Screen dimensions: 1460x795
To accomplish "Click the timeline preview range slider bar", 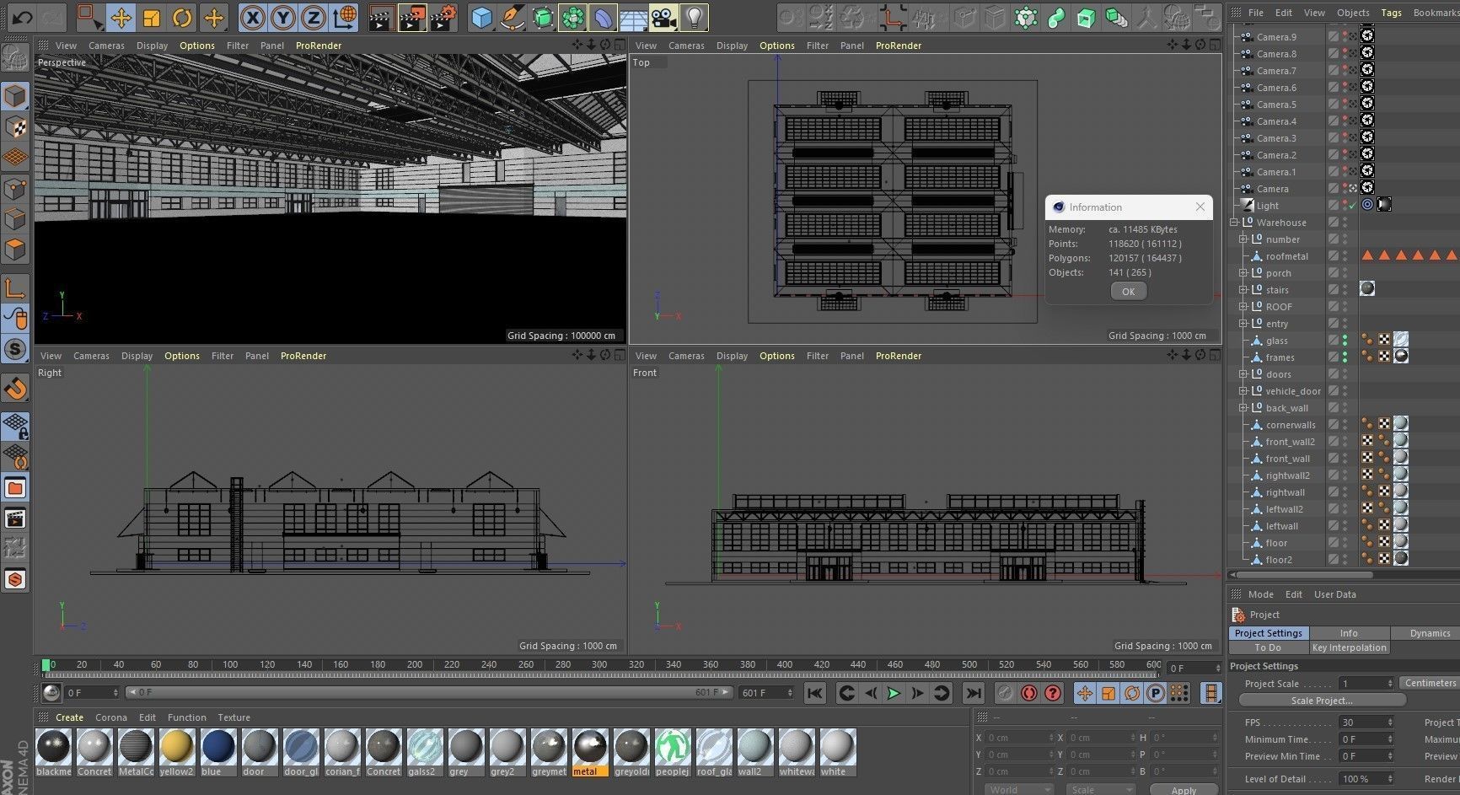I will click(428, 692).
